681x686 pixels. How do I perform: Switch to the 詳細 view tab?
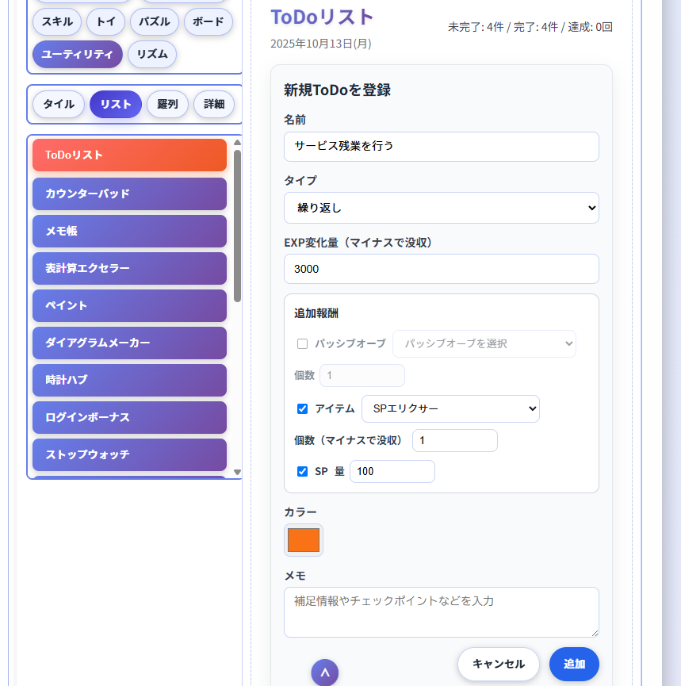coord(213,104)
